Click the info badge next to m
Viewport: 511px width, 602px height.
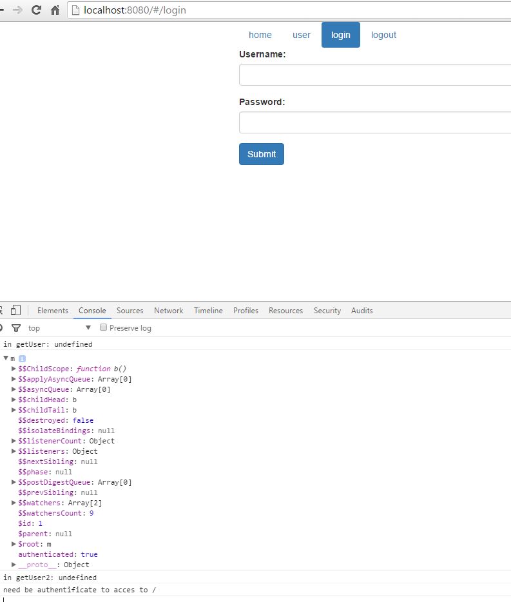[x=23, y=358]
